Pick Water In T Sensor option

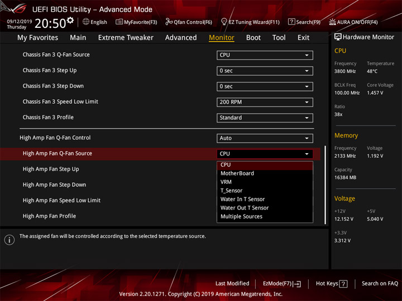coord(265,200)
